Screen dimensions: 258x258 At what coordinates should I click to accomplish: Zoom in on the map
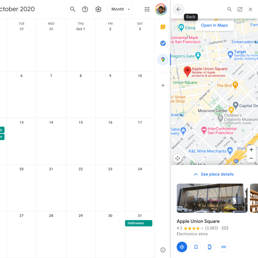tap(251, 150)
